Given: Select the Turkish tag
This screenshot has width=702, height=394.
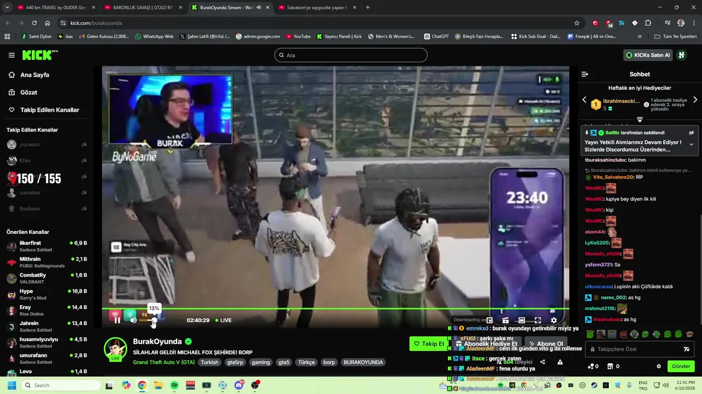Looking at the screenshot, I should pos(210,362).
